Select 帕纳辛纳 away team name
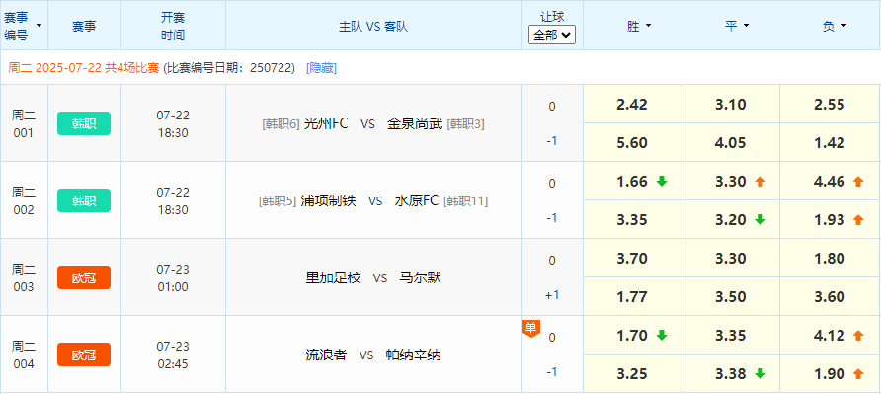Viewport: 881px width, 394px height. pos(413,355)
